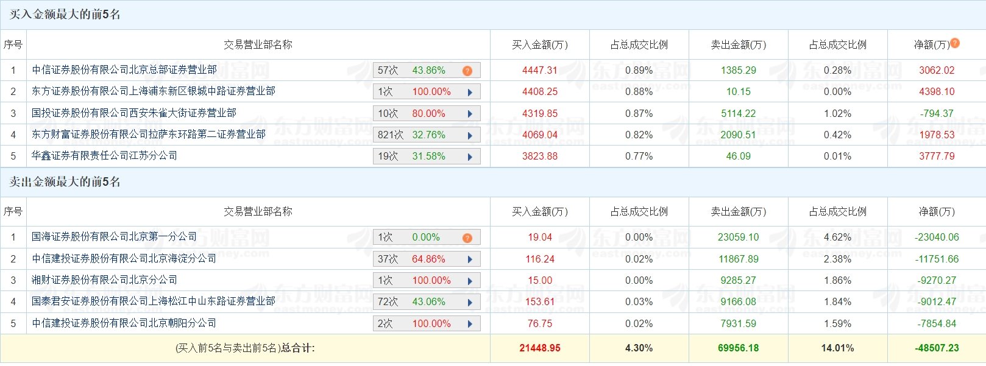Select sell amount 1385.29
The image size is (986, 366).
tap(739, 71)
